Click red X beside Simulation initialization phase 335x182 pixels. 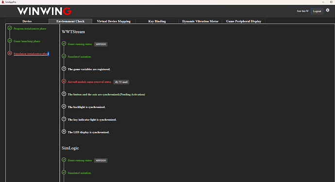coord(10,53)
